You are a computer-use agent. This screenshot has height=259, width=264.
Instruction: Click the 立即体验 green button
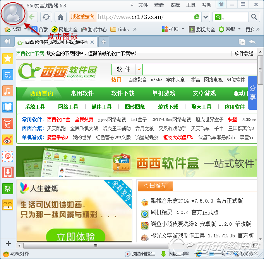coord(76,236)
